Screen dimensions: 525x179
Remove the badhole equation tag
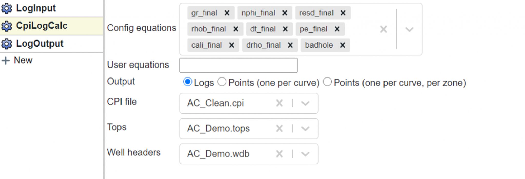(342, 45)
